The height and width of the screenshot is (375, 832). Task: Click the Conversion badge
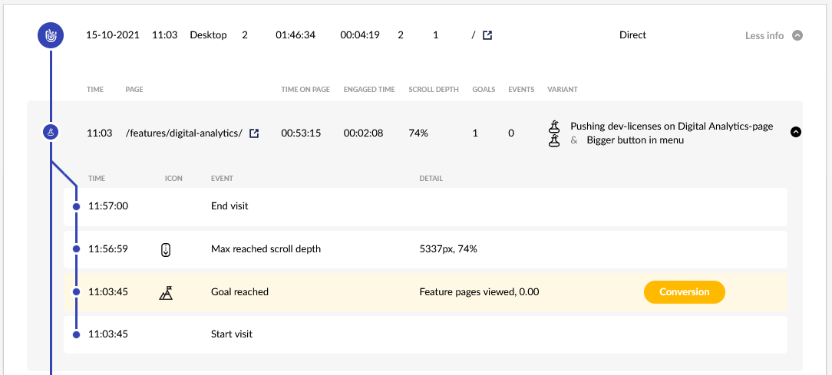click(685, 291)
